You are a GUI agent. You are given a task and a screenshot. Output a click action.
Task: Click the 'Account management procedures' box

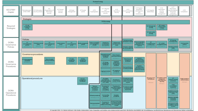(x=82, y=81)
